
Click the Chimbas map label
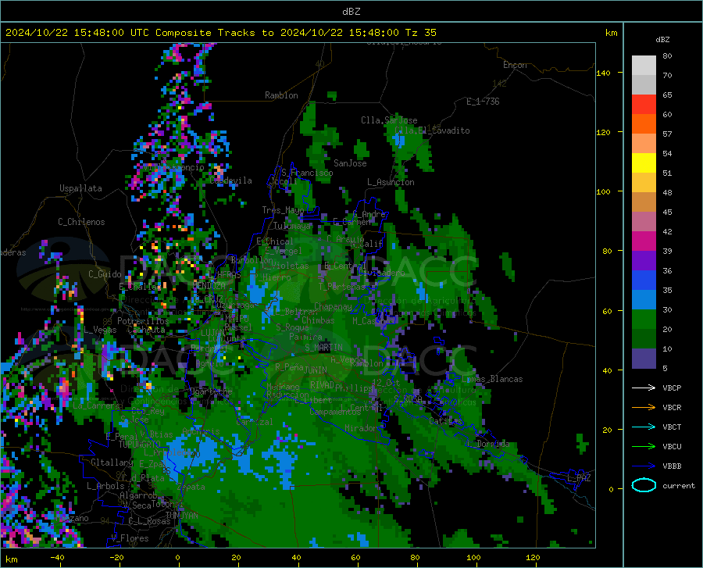tap(318, 320)
